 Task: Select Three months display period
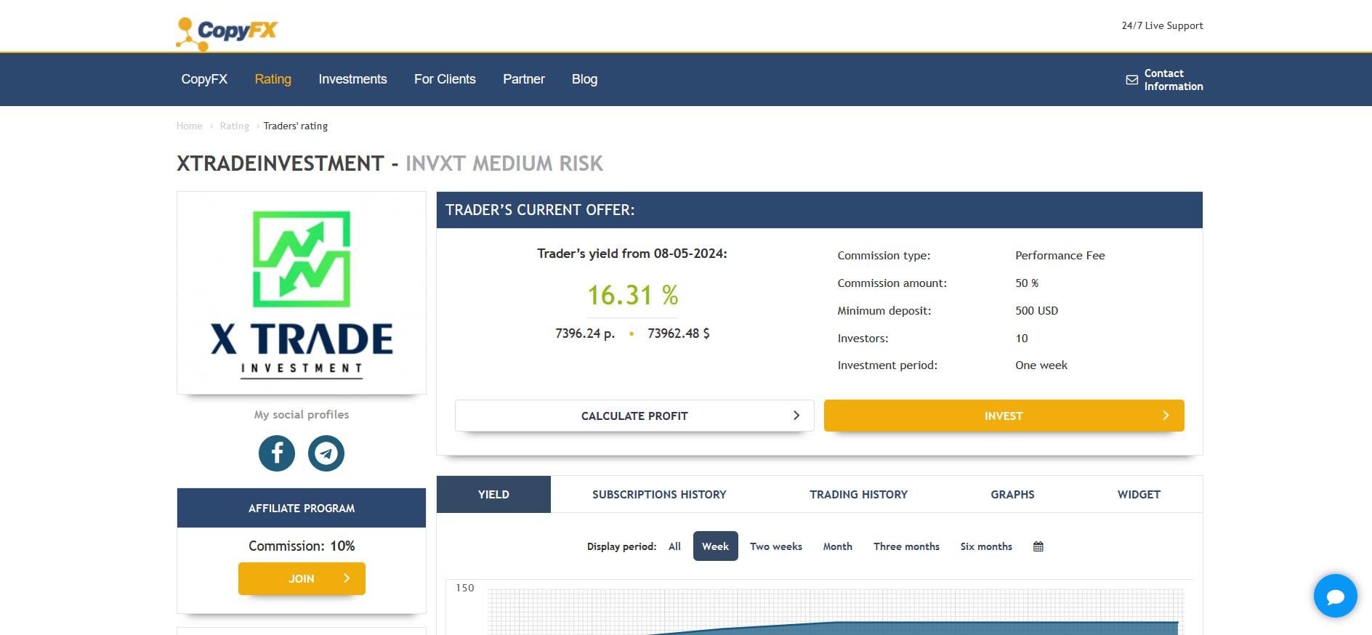pyautogui.click(x=906, y=546)
